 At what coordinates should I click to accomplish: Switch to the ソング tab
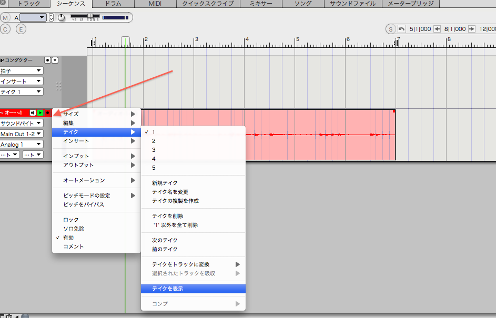pos(303,4)
